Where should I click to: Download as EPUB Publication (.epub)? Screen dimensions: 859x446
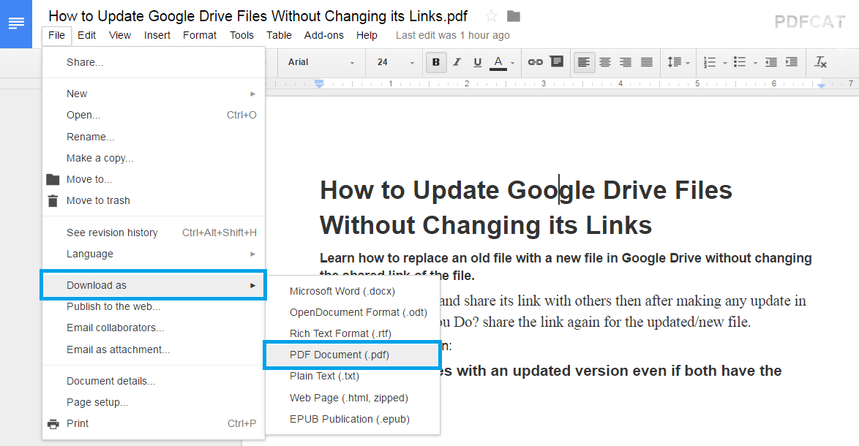pos(353,419)
